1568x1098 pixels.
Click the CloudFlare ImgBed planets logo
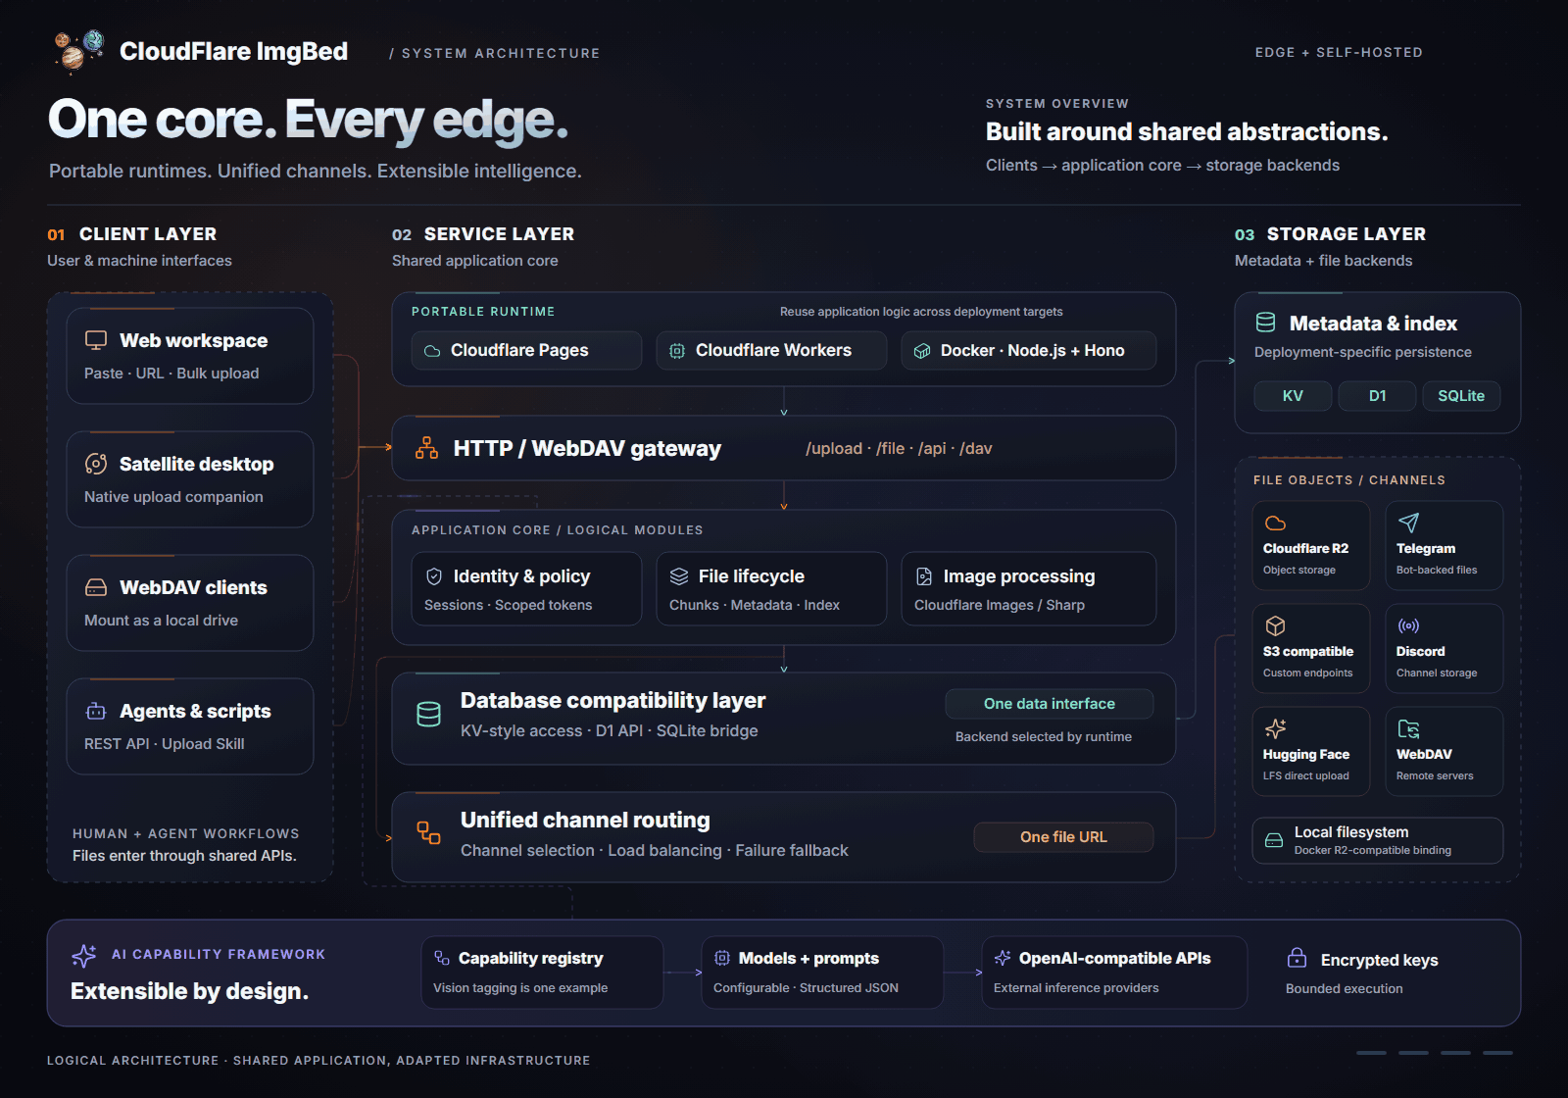(78, 50)
